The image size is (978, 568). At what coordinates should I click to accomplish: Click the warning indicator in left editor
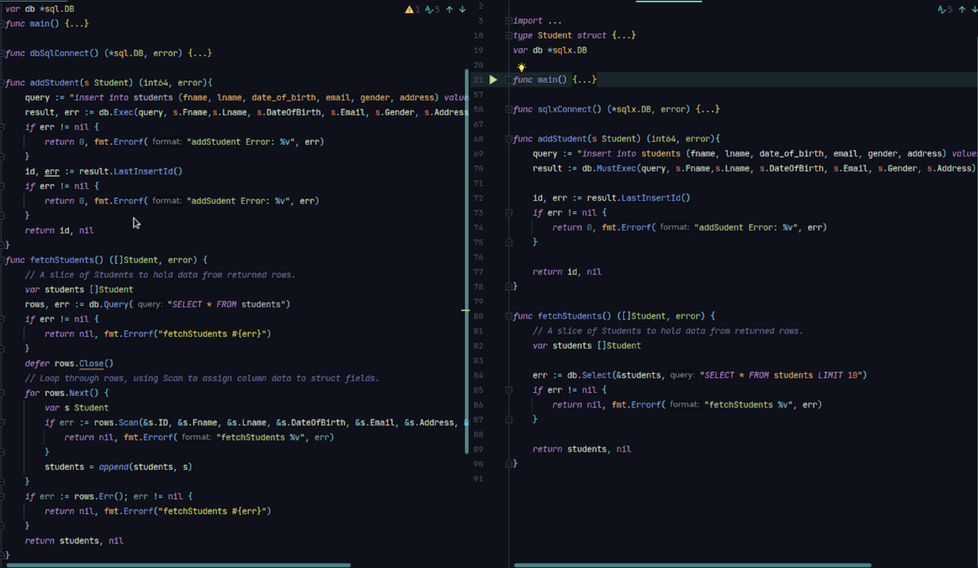[x=409, y=9]
